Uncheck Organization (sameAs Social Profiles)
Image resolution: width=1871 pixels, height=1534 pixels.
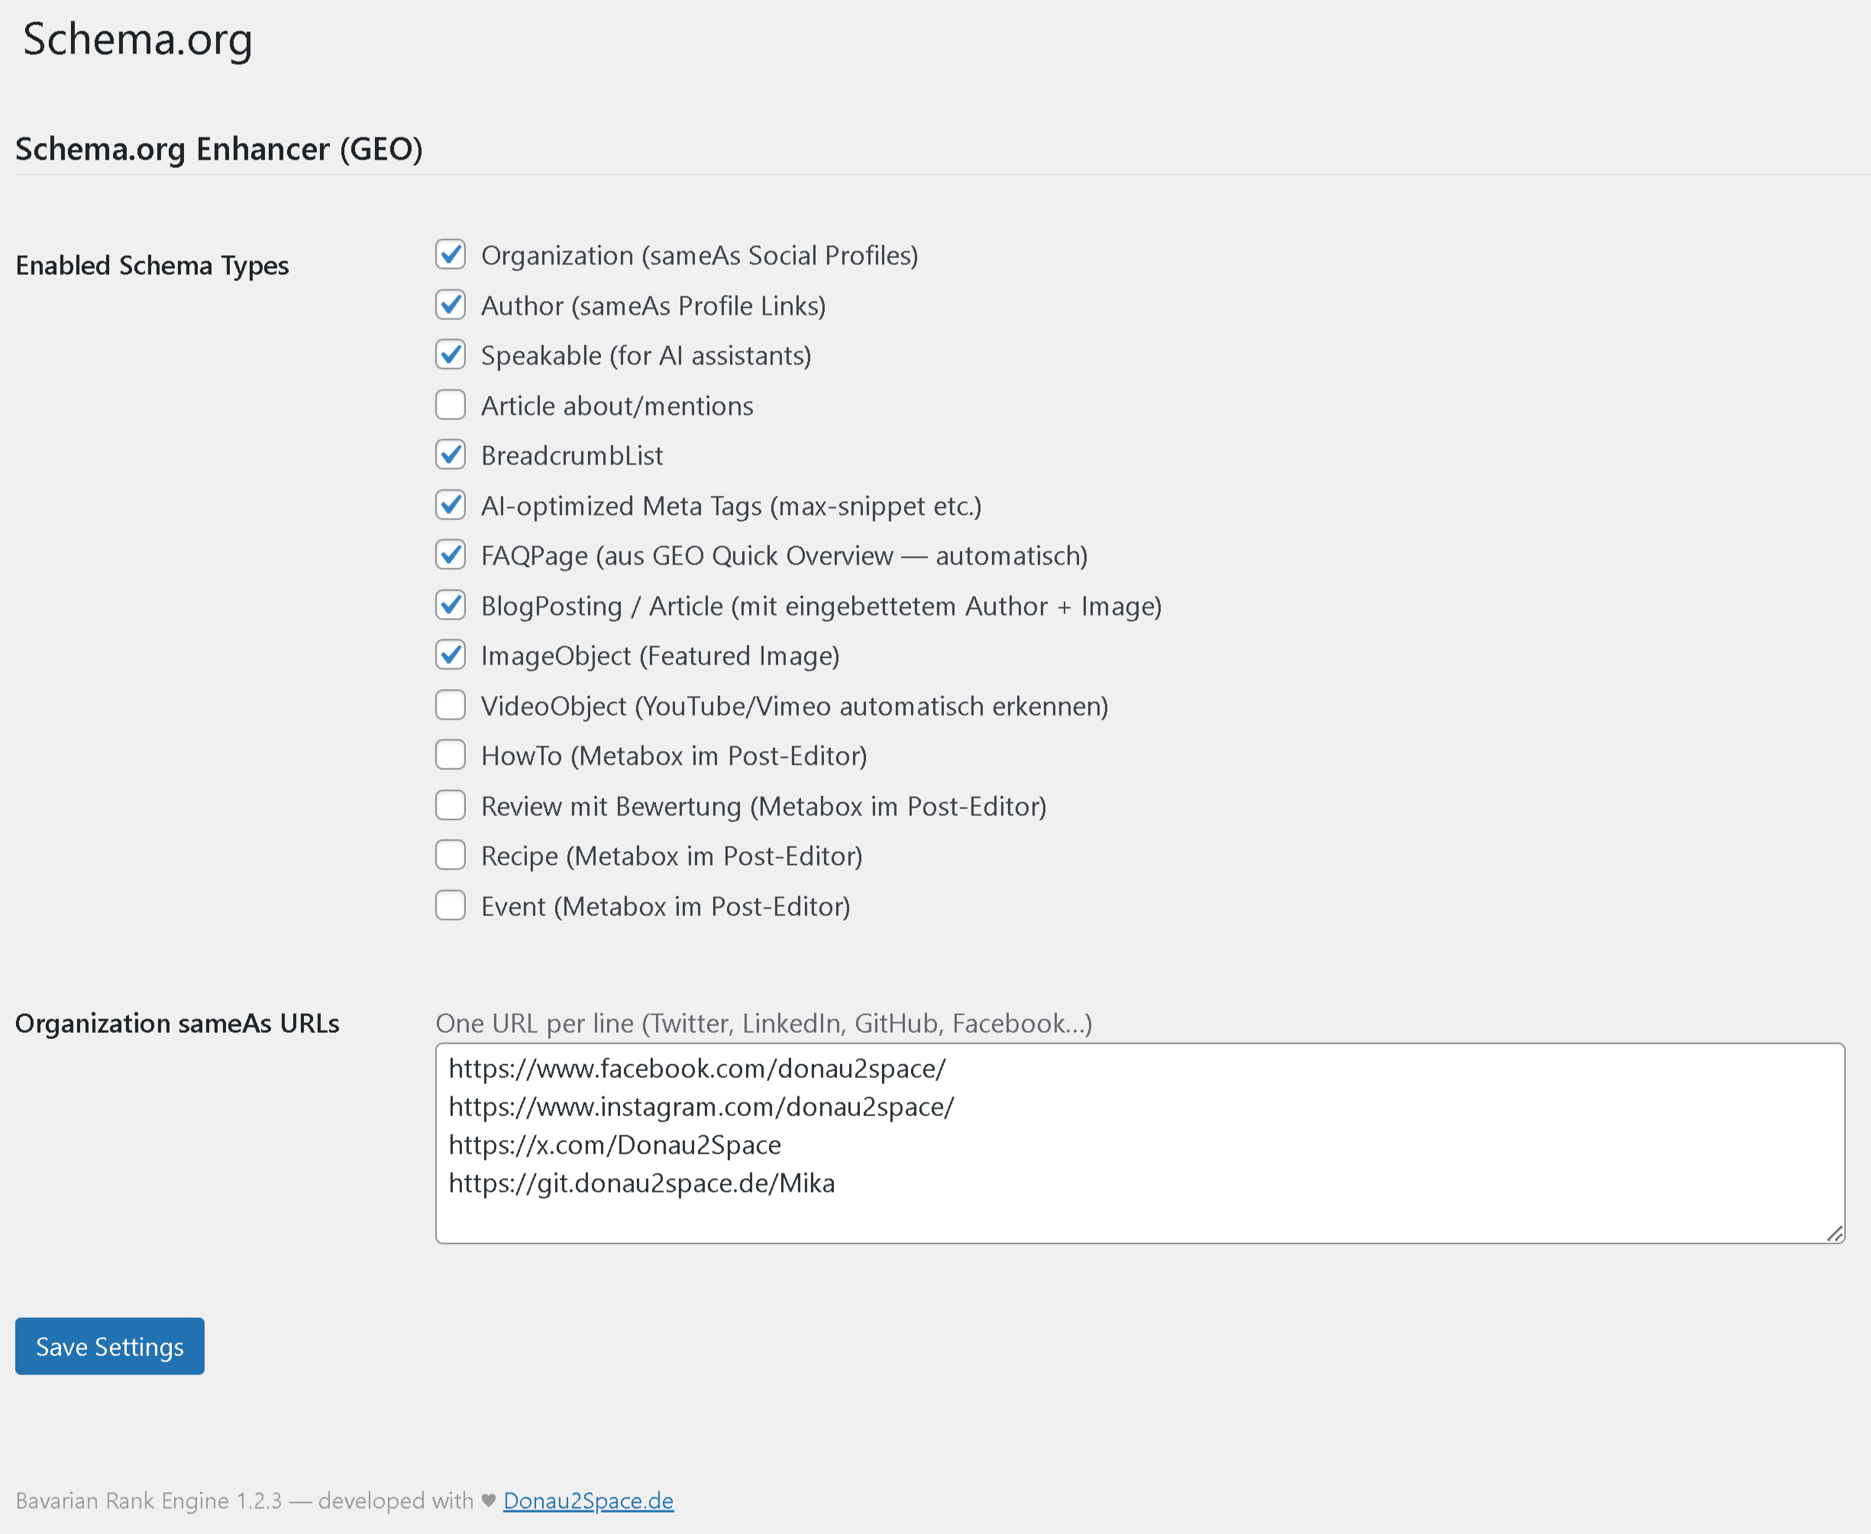[x=451, y=254]
